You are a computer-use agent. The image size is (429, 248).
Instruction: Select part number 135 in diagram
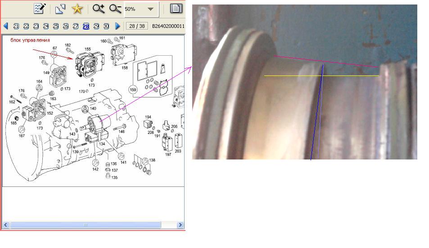pyautogui.click(x=114, y=177)
